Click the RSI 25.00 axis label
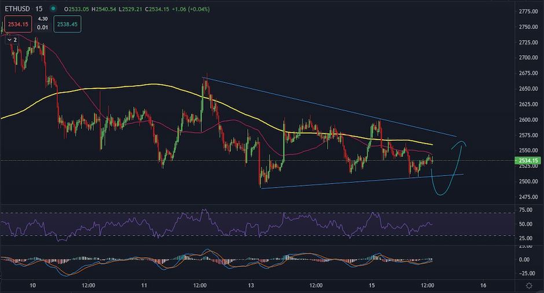Viewport: 544px width, 293px height. point(525,238)
